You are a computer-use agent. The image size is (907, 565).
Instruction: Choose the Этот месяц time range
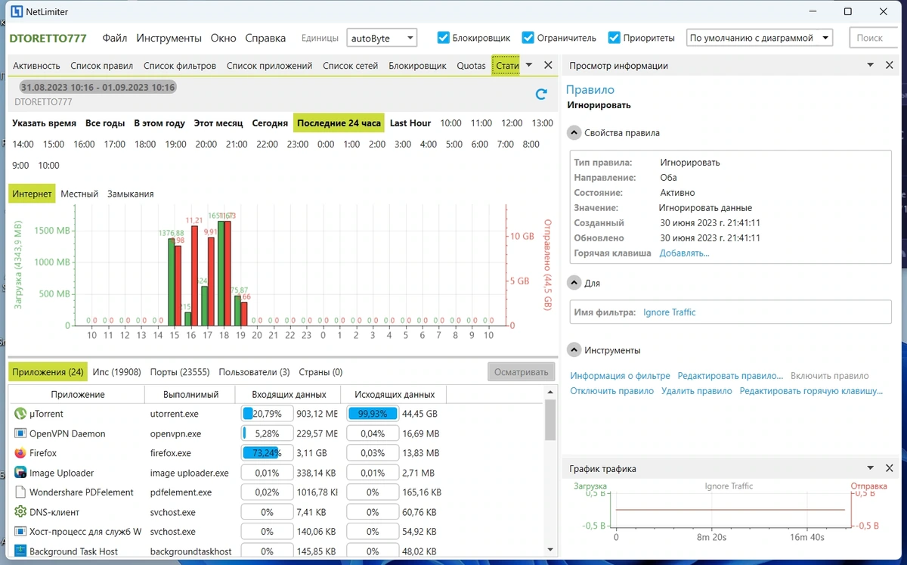click(x=218, y=123)
